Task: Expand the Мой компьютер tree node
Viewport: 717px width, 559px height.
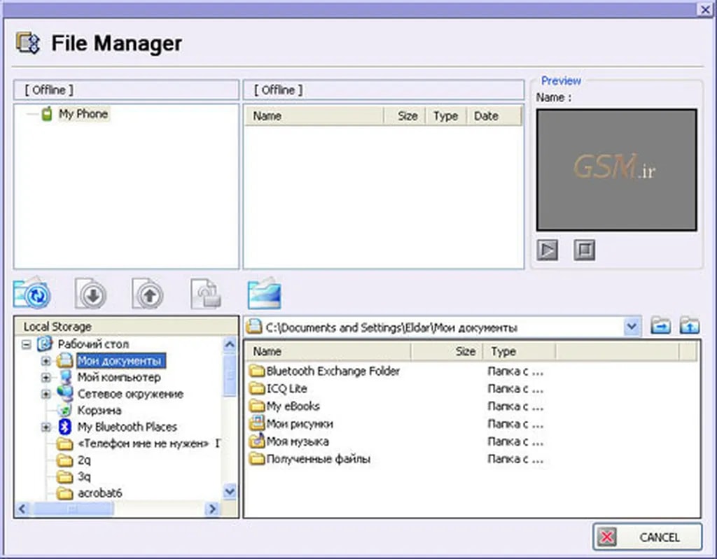Action: click(x=46, y=378)
